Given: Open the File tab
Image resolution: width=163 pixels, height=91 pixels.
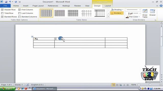Looking at the screenshot, I should pos(5,6).
